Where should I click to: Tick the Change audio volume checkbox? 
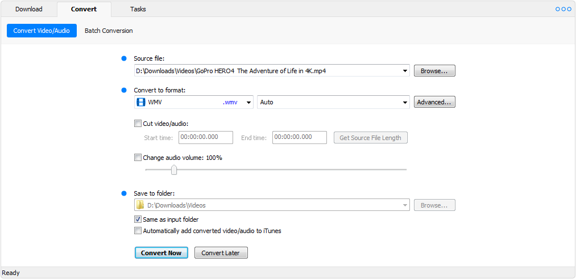tap(138, 158)
